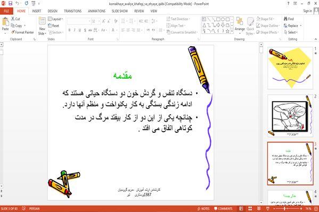Open Text Direction dropdown
319x212 pixels.
click(x=178, y=19)
